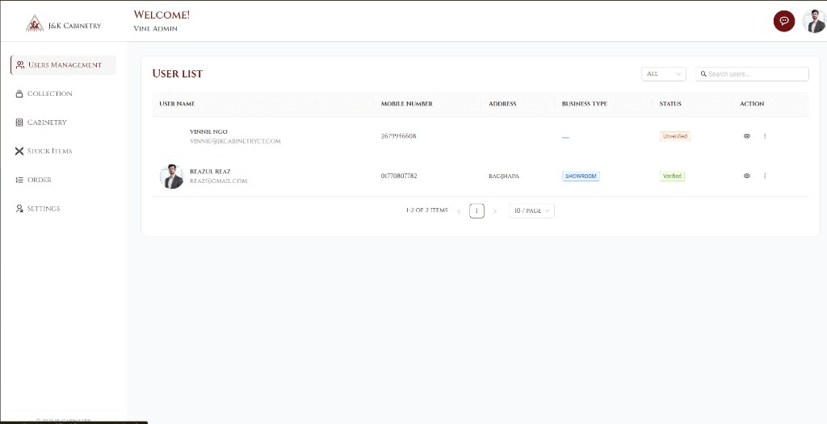Viewport: 827px width, 424px height.
Task: Click the Settings user-gear icon
Action: 19,209
